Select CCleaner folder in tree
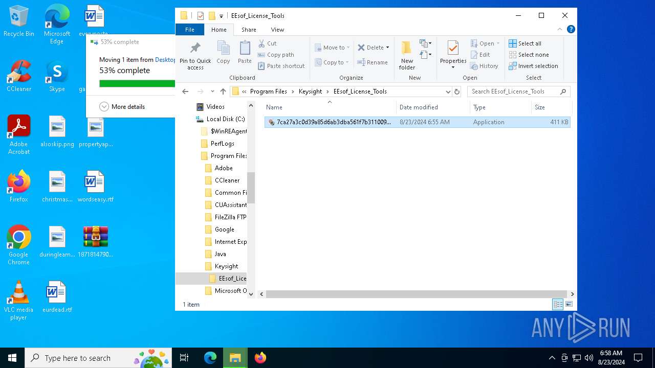 (227, 180)
